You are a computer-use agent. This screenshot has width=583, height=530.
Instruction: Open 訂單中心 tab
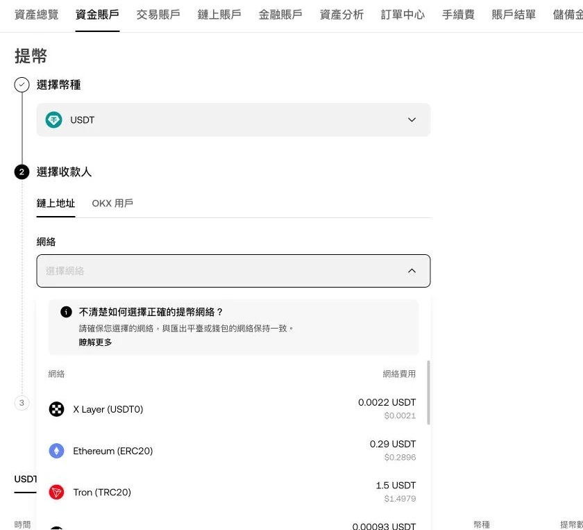[403, 15]
